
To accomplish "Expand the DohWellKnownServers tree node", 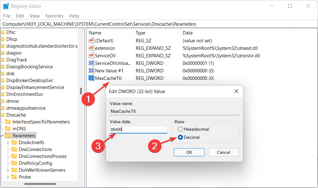I will click(x=8, y=170).
